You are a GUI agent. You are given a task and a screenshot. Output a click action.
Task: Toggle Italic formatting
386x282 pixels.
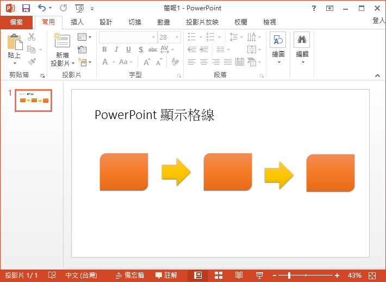coord(116,49)
